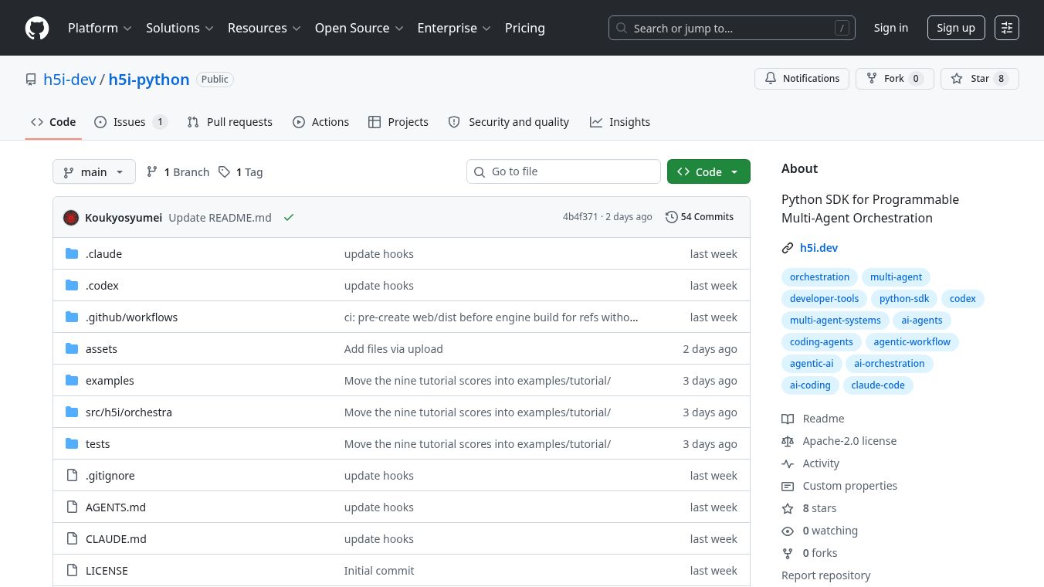Expand the main branch selector
The height and width of the screenshot is (587, 1044).
tap(94, 171)
